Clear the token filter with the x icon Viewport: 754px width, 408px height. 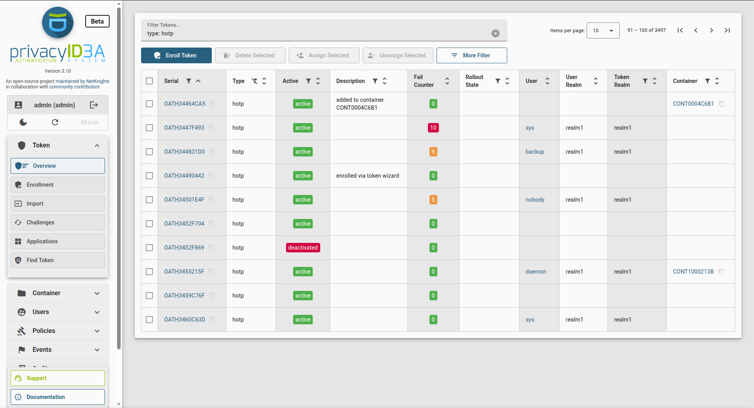click(495, 33)
